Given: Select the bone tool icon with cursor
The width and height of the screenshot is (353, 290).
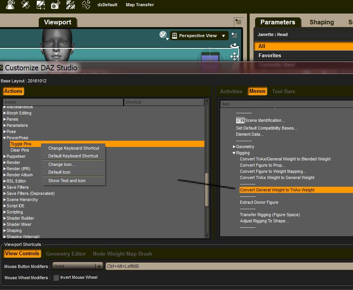Looking at the screenshot, I should pos(86,5).
